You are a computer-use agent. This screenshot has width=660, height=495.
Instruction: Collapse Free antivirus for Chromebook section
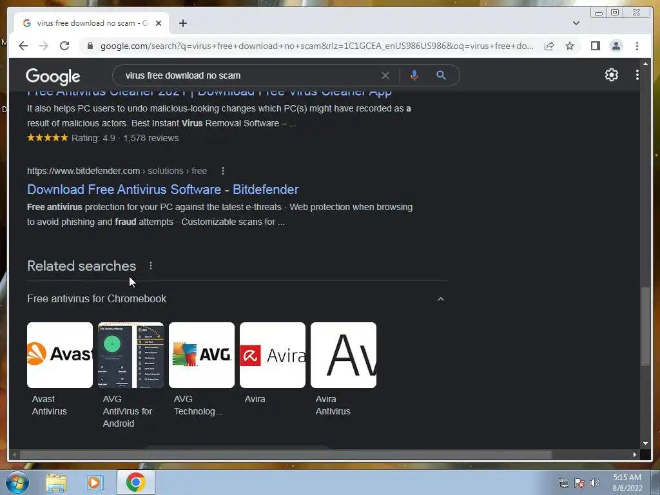coord(441,299)
